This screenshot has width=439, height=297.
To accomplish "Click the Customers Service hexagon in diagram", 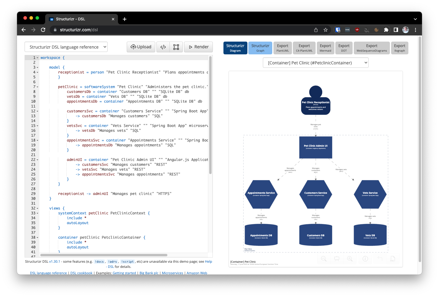I will (316, 194).
